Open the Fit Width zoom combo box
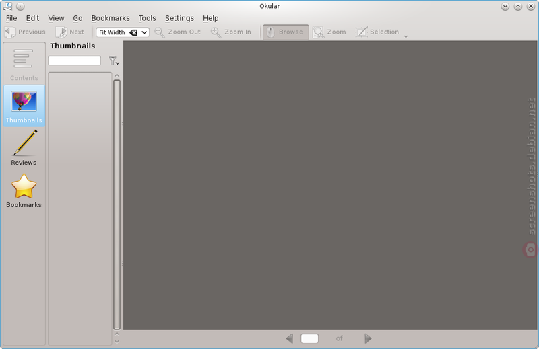The image size is (539, 349). tap(123, 32)
